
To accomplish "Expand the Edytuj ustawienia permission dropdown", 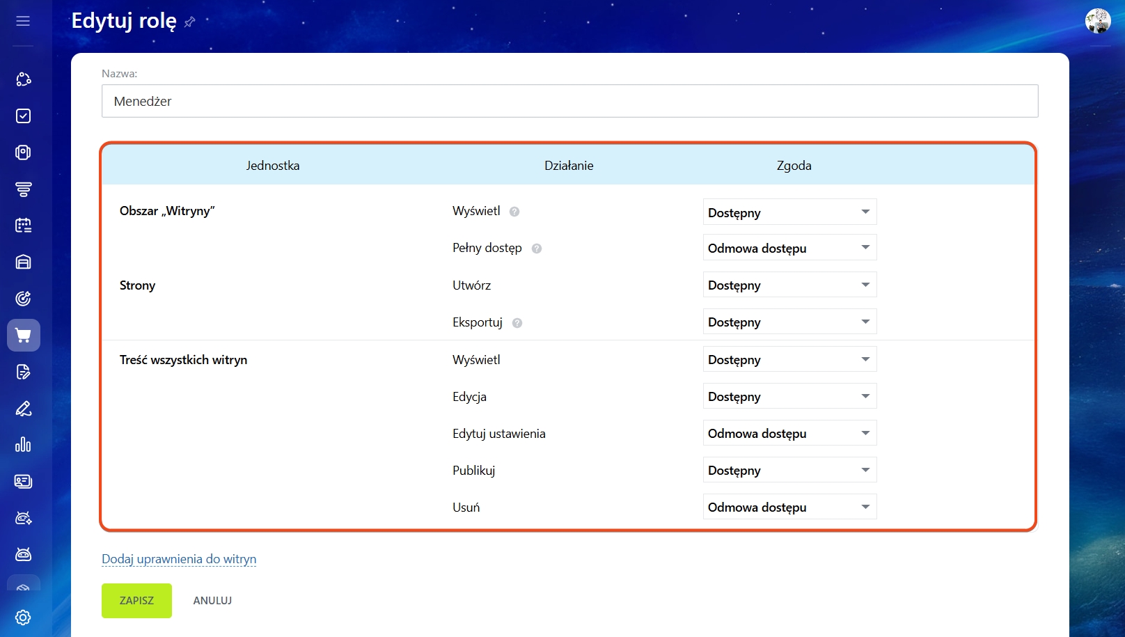I will pos(789,433).
